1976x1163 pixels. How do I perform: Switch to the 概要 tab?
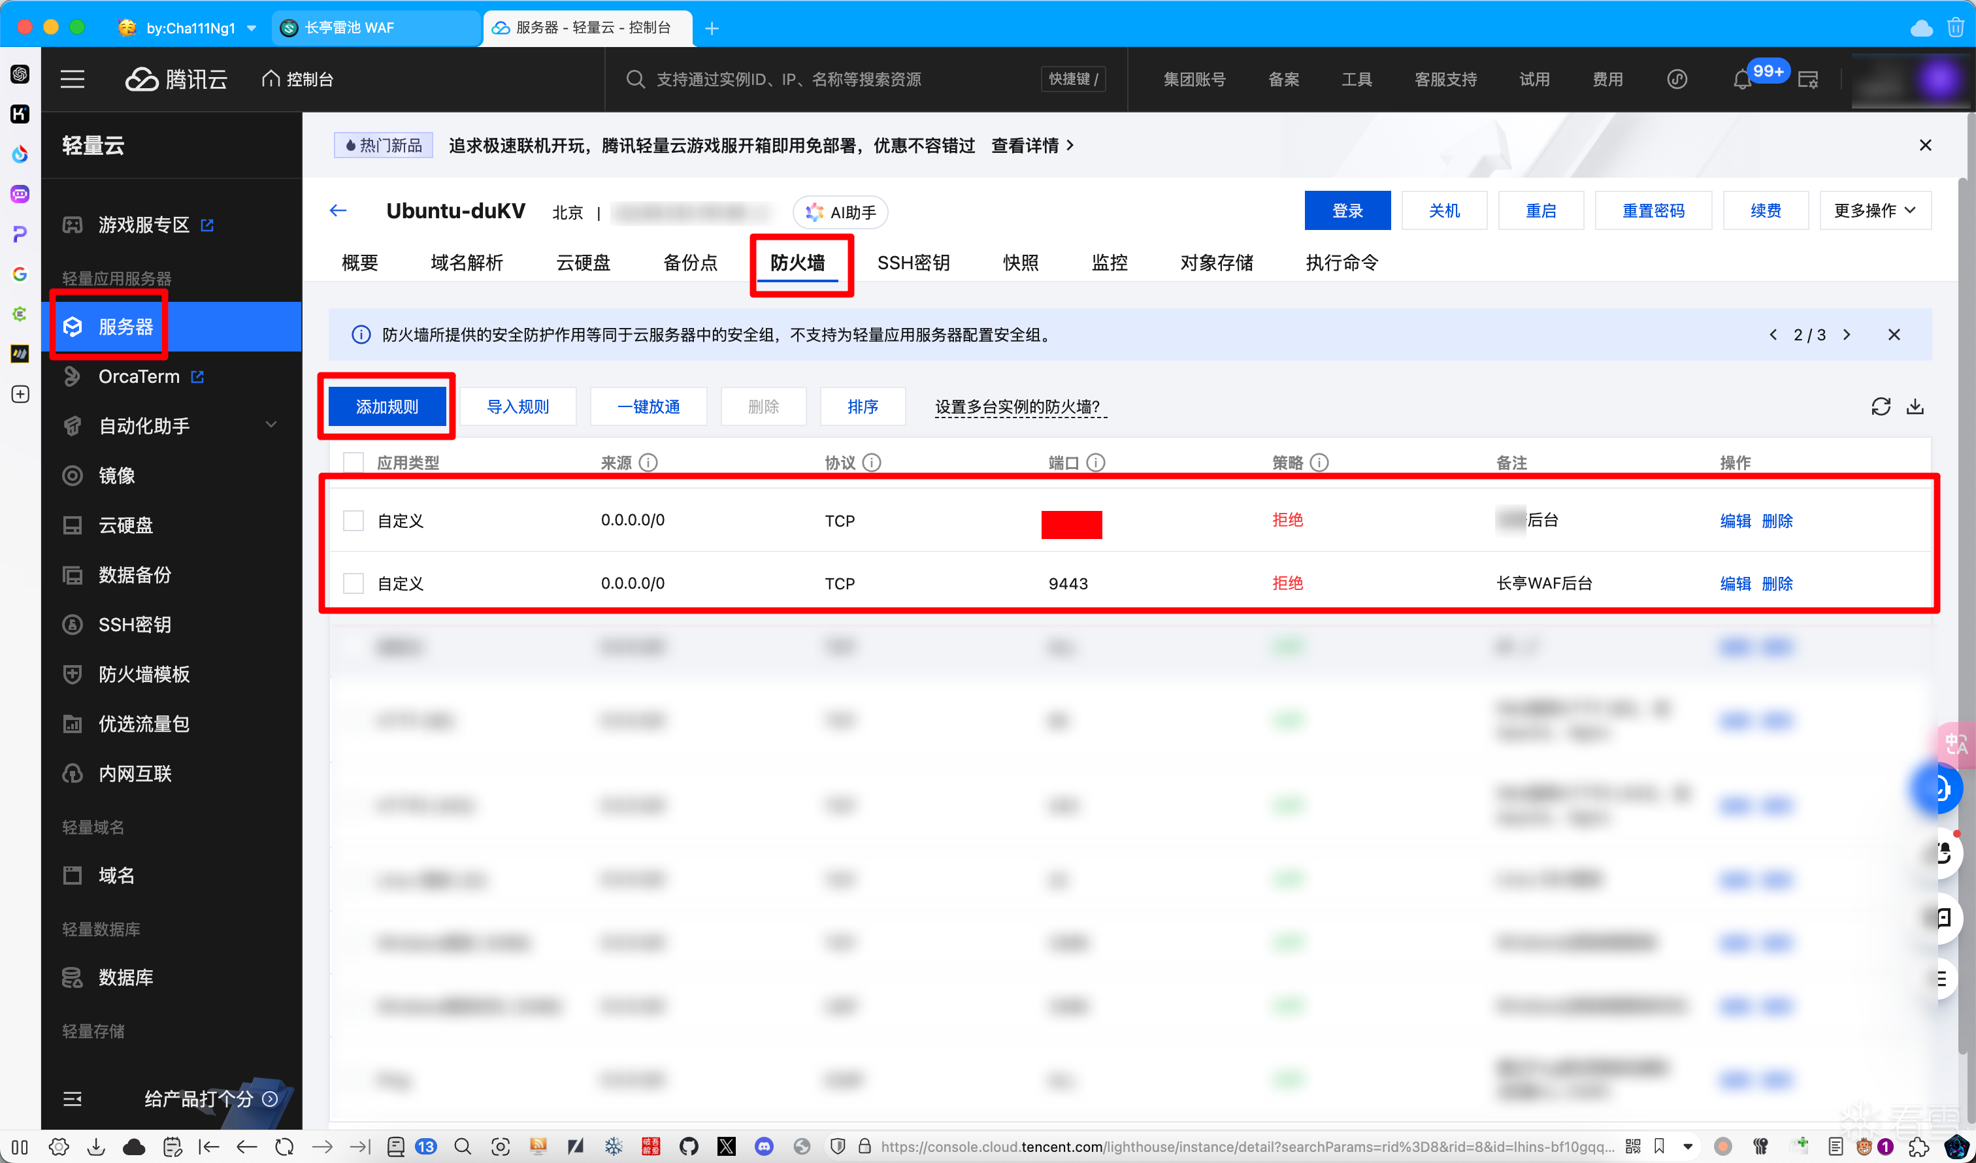[360, 262]
